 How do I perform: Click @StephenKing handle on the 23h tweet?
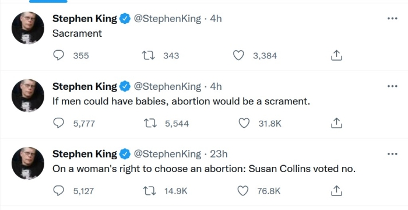tap(167, 154)
